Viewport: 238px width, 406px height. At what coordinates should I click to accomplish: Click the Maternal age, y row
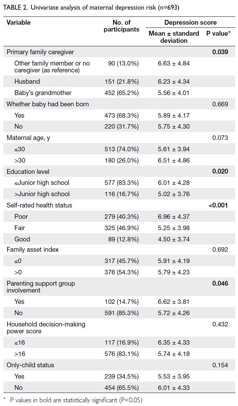(x=119, y=138)
